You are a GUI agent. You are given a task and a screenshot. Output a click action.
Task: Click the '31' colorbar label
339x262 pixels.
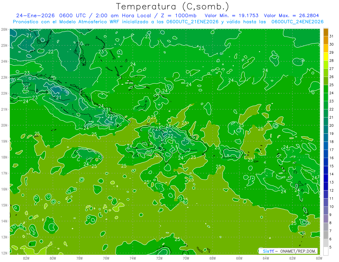point(331,36)
